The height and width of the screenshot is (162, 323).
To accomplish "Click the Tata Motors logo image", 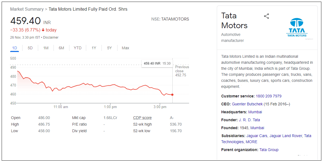I will pyautogui.click(x=297, y=28).
